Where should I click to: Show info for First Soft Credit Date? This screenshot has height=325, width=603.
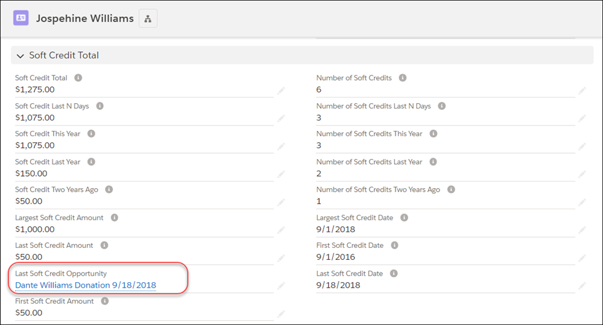click(x=394, y=245)
